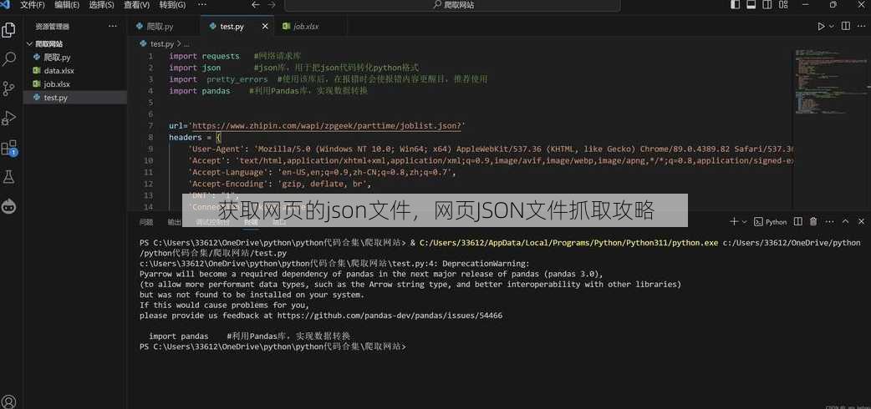Select test.py in the explorer tree
This screenshot has height=409, width=871.
(75, 97)
